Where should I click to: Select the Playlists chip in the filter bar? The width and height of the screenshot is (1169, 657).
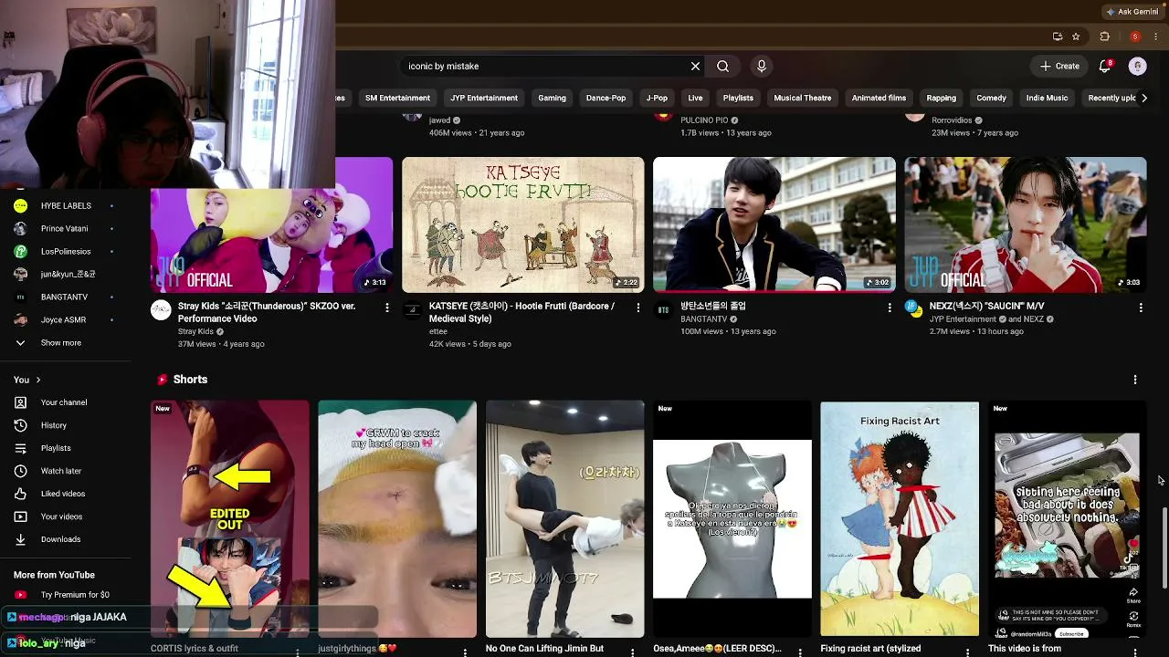coord(738,98)
